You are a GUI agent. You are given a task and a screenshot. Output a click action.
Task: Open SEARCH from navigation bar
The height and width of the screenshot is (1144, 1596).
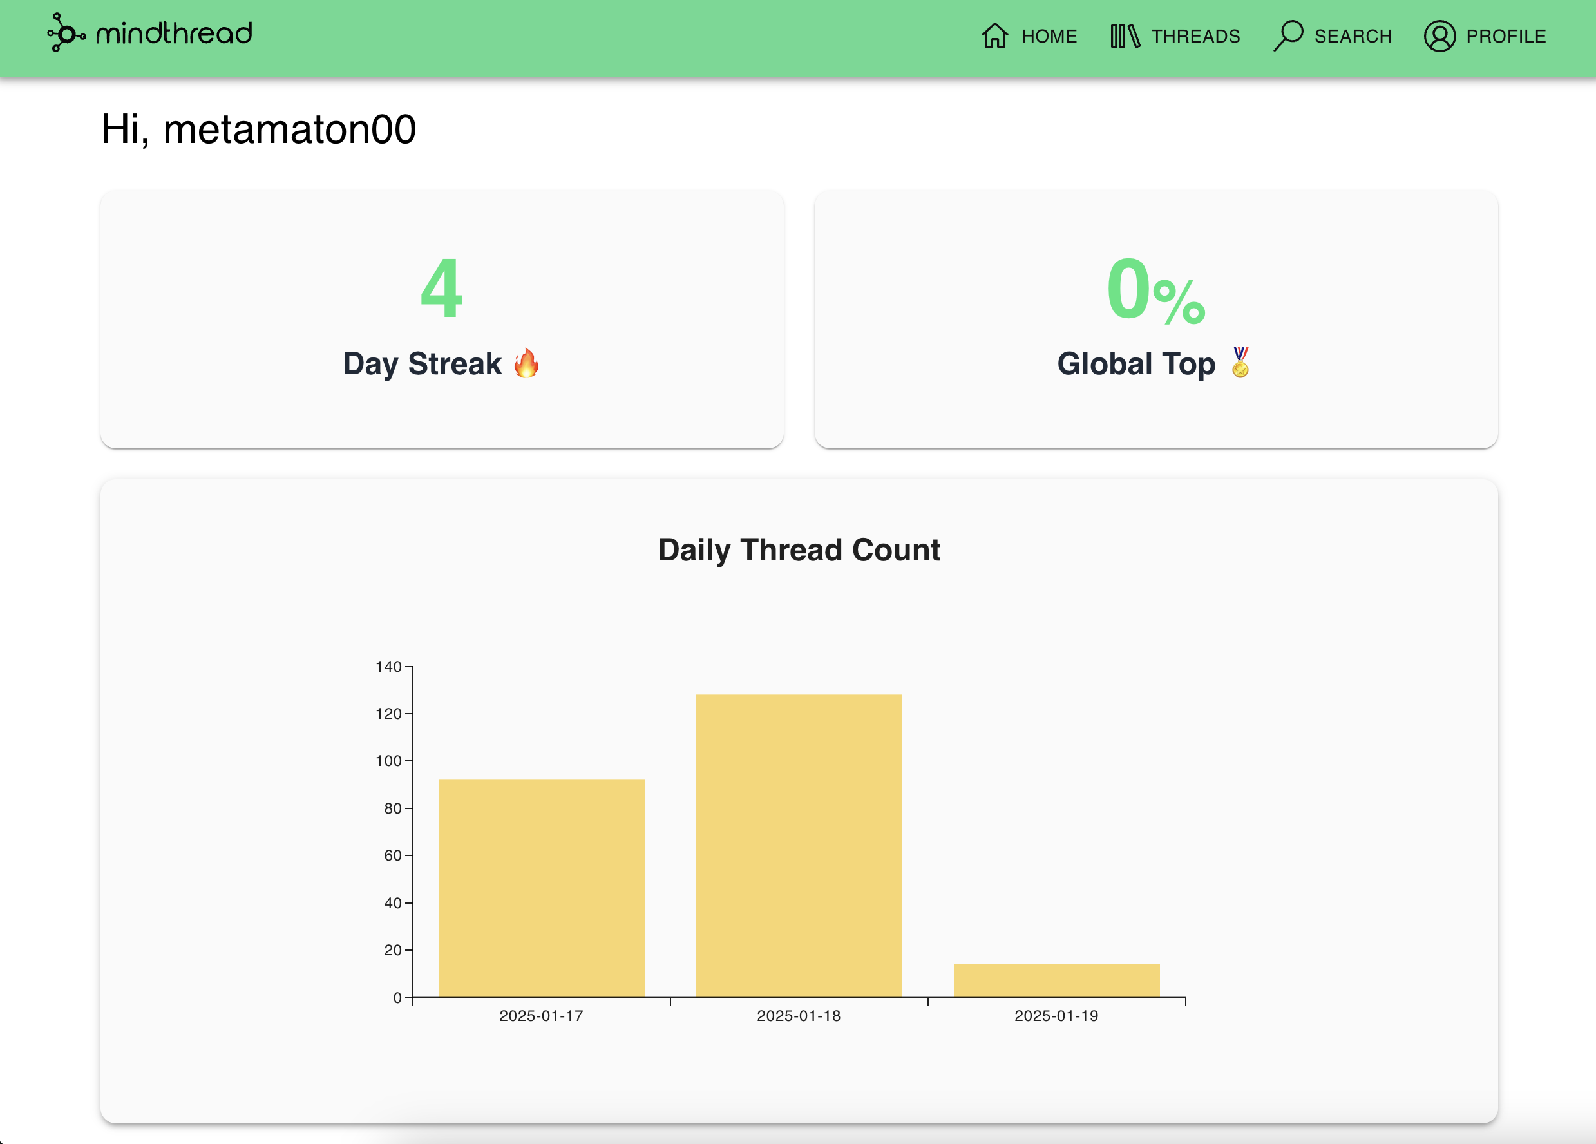click(1353, 36)
